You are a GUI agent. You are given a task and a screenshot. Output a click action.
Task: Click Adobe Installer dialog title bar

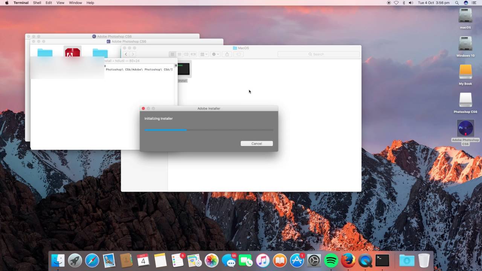(x=209, y=108)
